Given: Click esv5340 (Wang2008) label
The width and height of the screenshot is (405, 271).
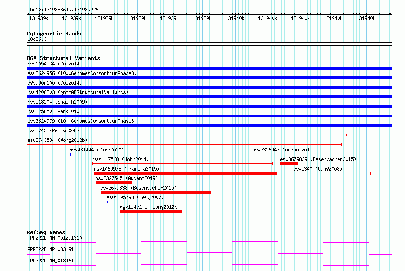Looking at the screenshot, I should point(318,169).
